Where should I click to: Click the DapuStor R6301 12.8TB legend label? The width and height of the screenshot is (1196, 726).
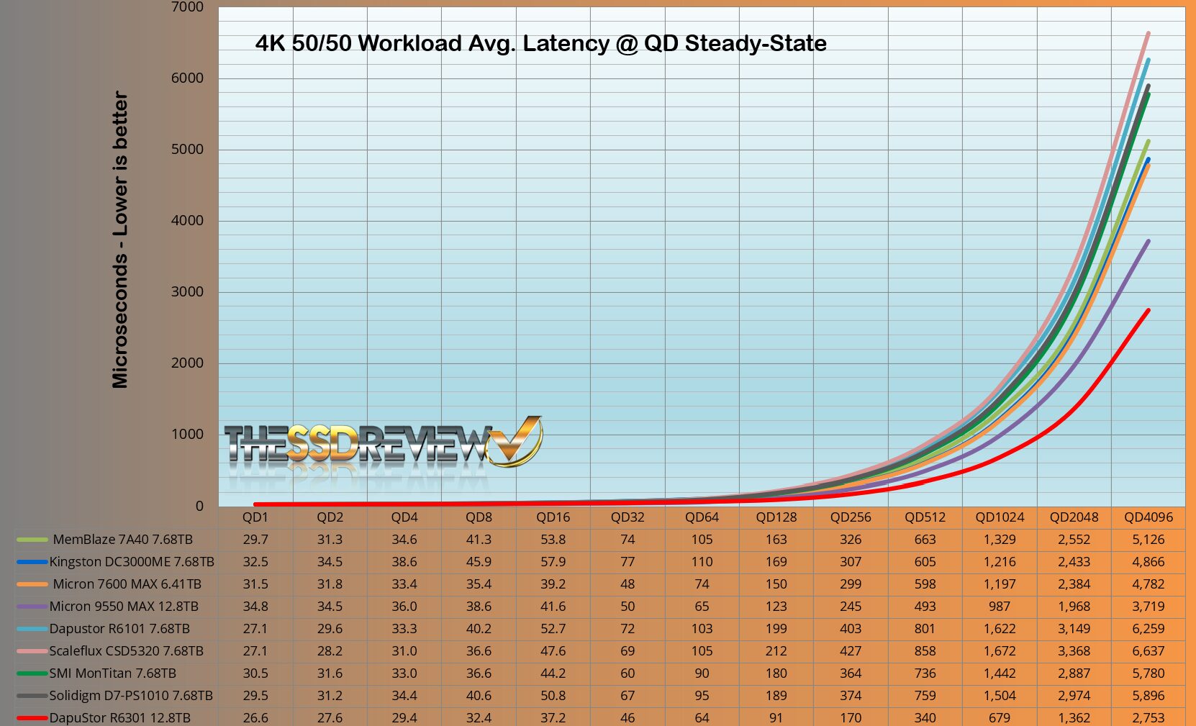[x=119, y=717]
